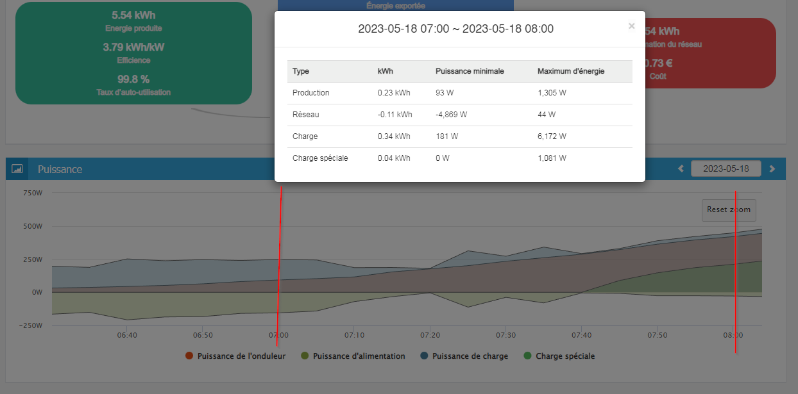Click the green Energie produite summary card
This screenshot has width=798, height=394.
133,53
